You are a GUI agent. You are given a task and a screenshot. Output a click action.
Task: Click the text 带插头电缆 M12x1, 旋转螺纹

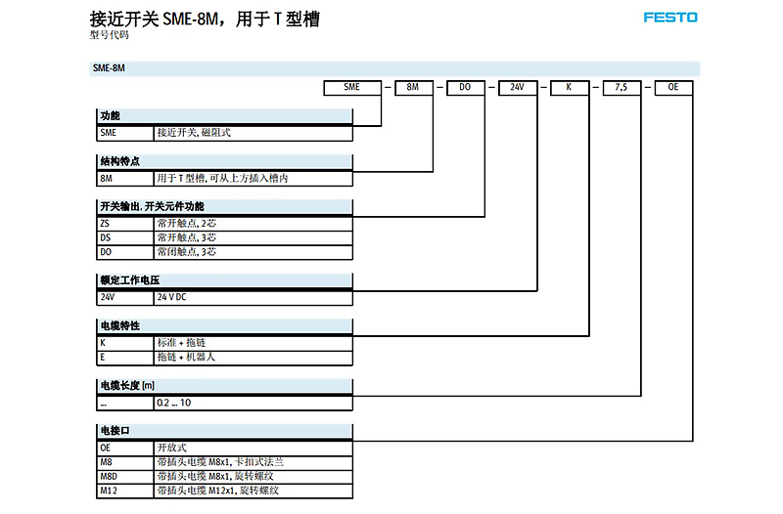pos(217,491)
